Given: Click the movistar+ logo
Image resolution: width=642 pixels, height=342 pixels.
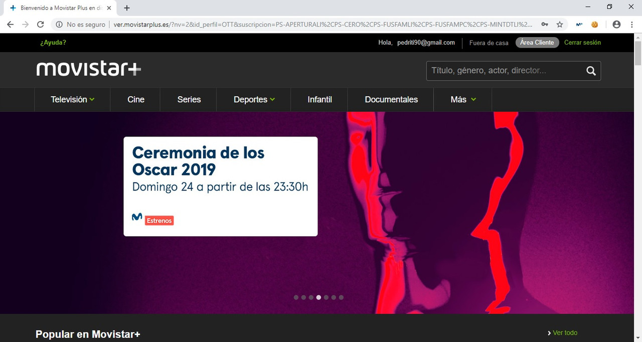Looking at the screenshot, I should coord(89,69).
